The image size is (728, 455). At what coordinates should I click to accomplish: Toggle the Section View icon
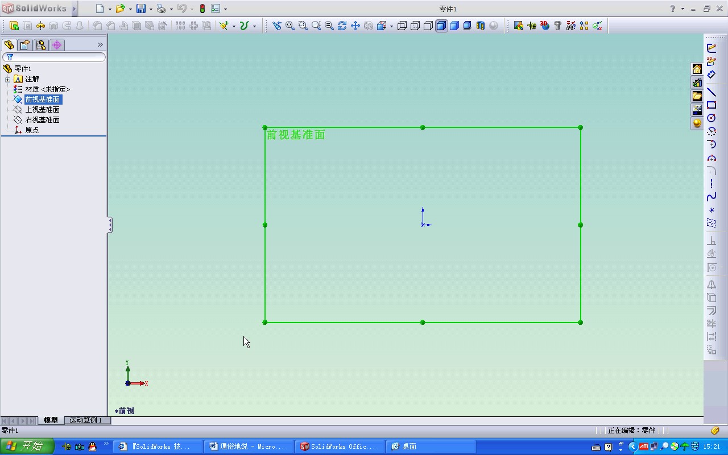[481, 26]
